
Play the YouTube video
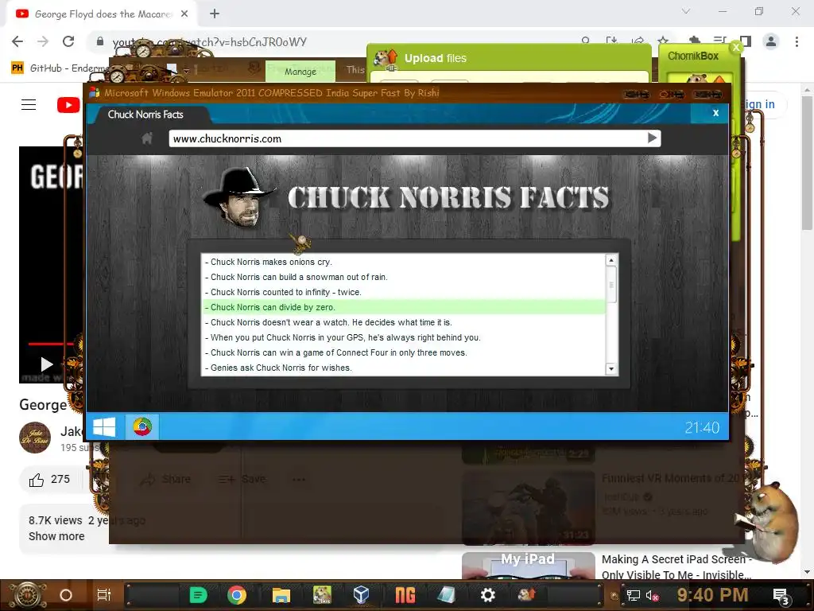pyautogui.click(x=47, y=364)
